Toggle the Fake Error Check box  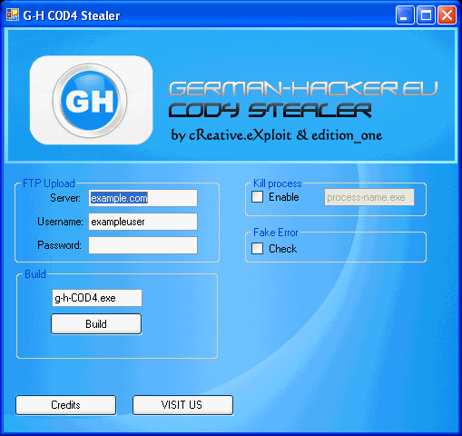[258, 249]
